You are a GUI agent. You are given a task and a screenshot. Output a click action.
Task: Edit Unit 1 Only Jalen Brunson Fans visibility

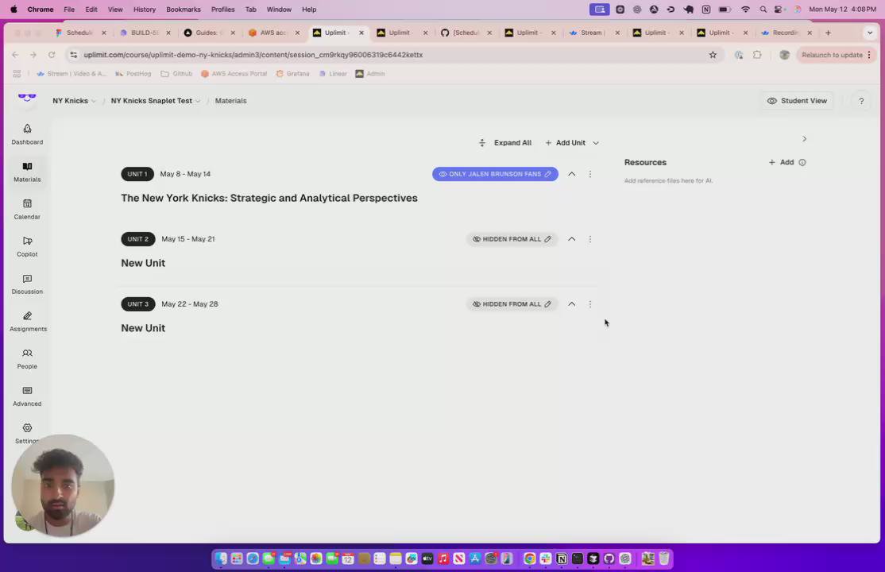[x=495, y=174]
